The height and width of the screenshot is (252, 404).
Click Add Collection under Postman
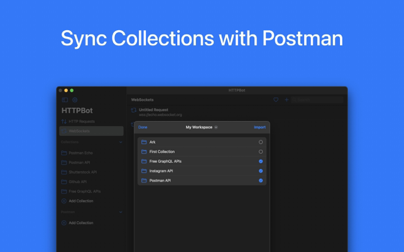coord(80,223)
